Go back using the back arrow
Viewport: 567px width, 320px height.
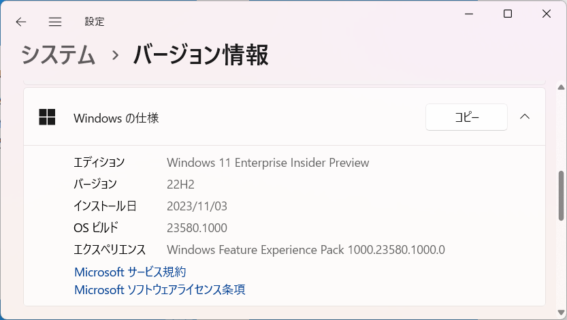click(x=21, y=22)
